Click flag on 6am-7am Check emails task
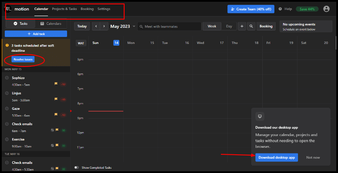The image size is (338, 173). (57, 130)
